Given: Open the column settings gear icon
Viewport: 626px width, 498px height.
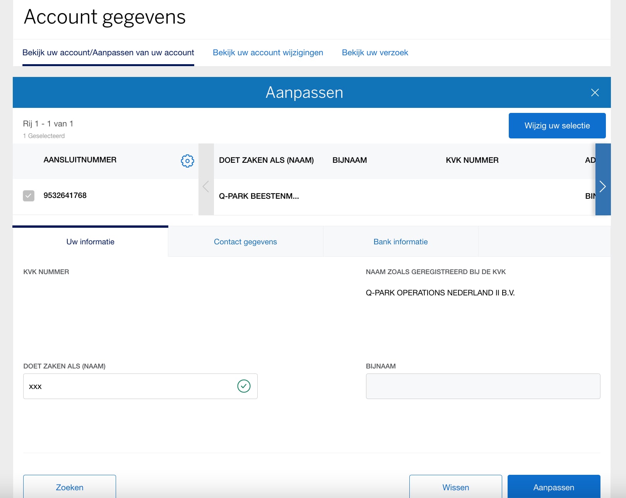Looking at the screenshot, I should coord(187,161).
